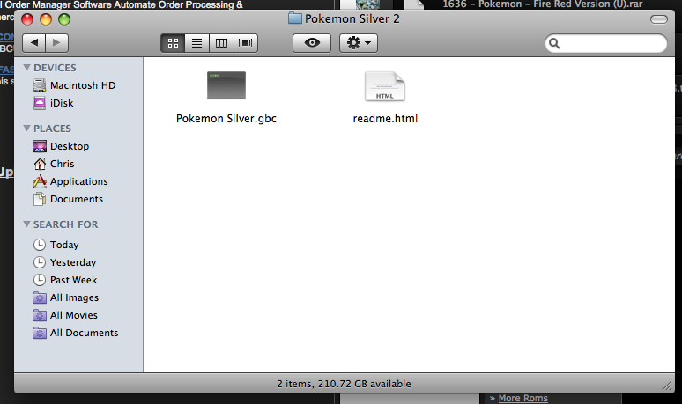682x404 pixels.
Task: Switch to list view
Action: coord(197,43)
